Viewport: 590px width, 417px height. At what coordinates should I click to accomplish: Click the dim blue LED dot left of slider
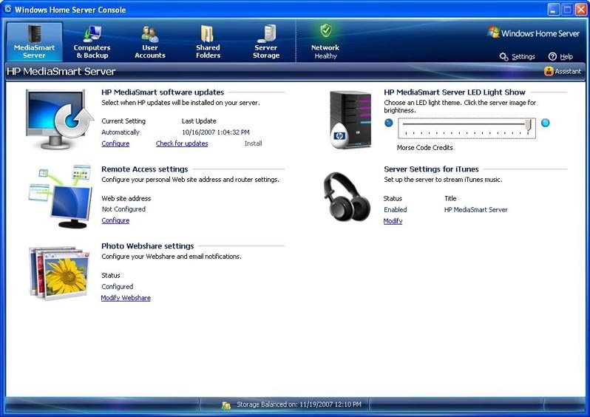coord(389,123)
